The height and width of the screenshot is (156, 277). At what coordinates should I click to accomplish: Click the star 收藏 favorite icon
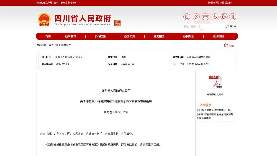coord(226,45)
